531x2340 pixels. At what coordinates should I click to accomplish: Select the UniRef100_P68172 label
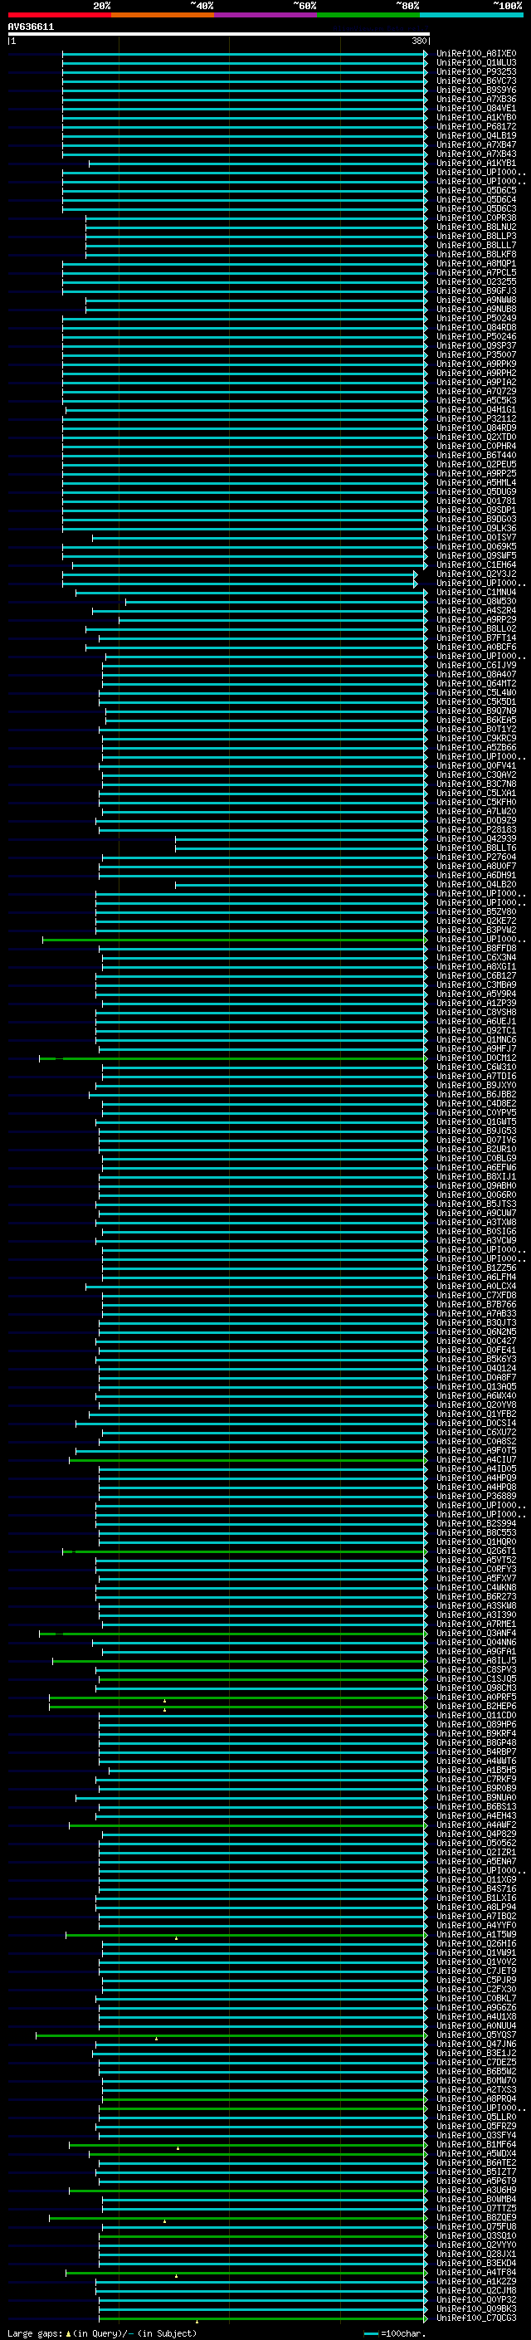coord(475,126)
